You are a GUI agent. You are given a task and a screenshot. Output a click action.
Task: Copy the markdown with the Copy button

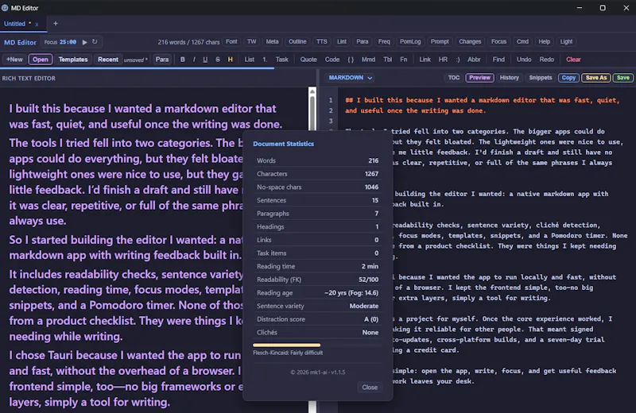pyautogui.click(x=568, y=78)
